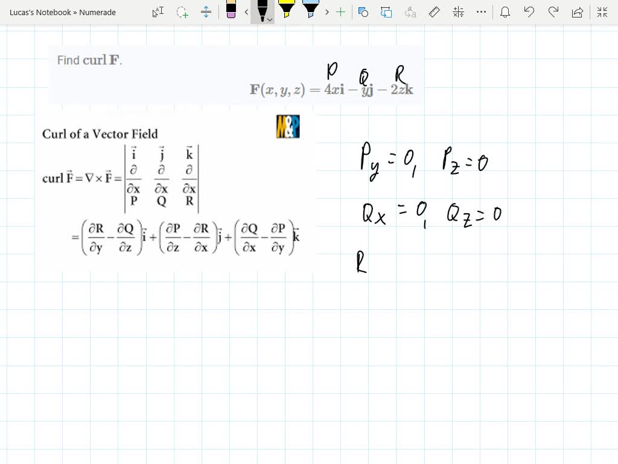Expand more pens with the right chevron
The image size is (618, 464).
pos(327,12)
